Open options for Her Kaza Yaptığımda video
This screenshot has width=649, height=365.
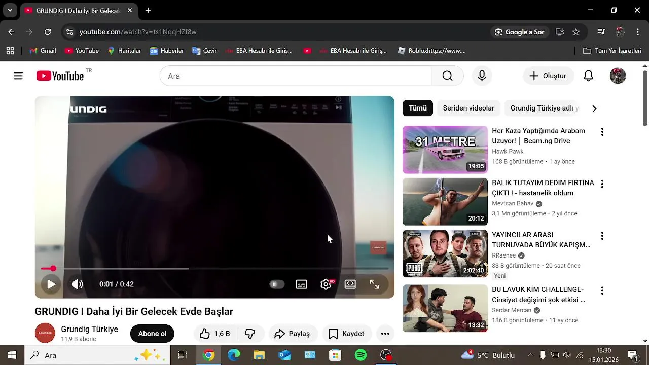602,132
